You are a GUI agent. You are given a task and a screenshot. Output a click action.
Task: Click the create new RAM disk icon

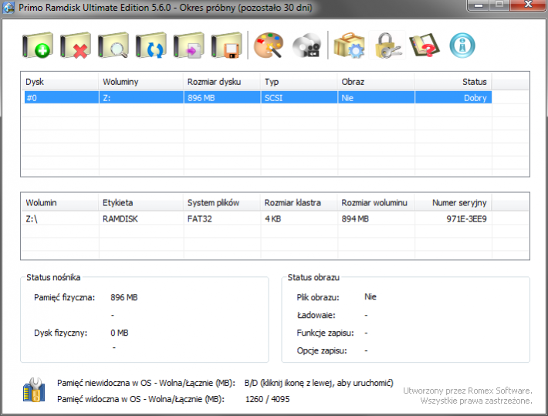[x=38, y=46]
